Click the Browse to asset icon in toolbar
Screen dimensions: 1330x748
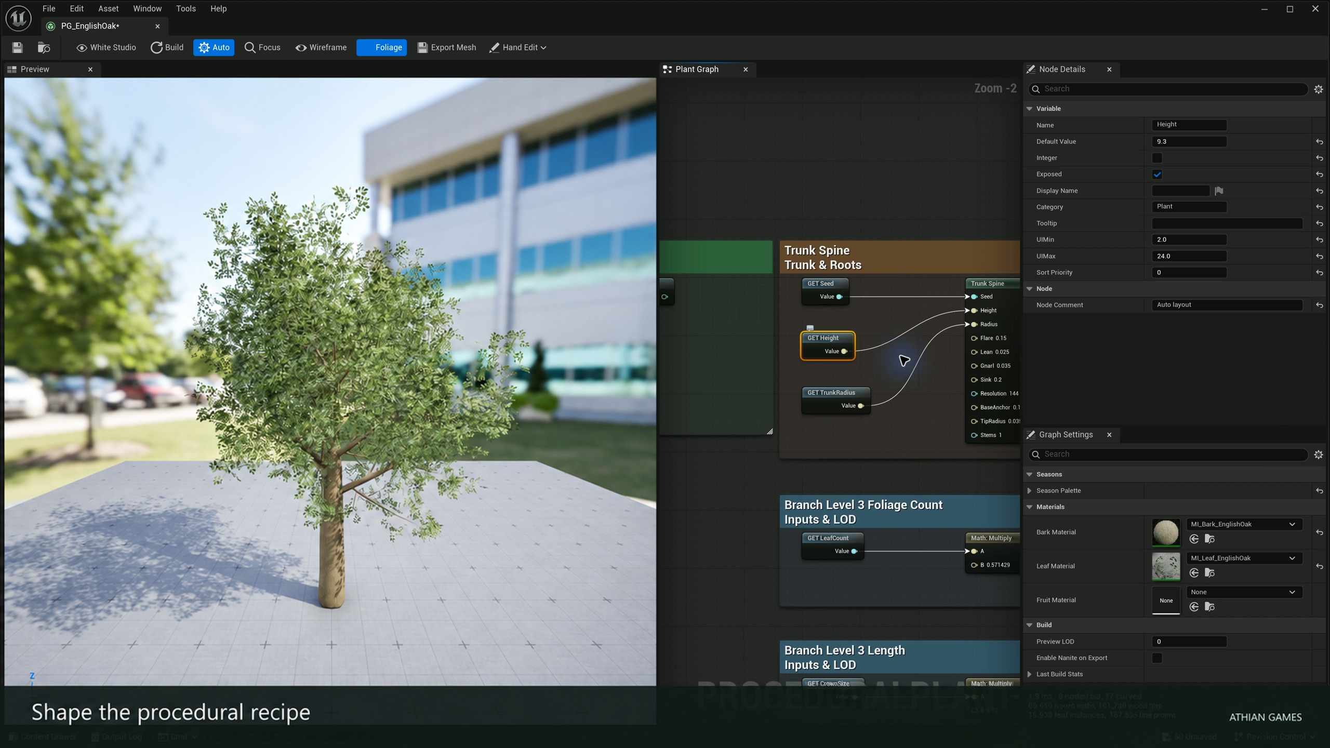[44, 47]
